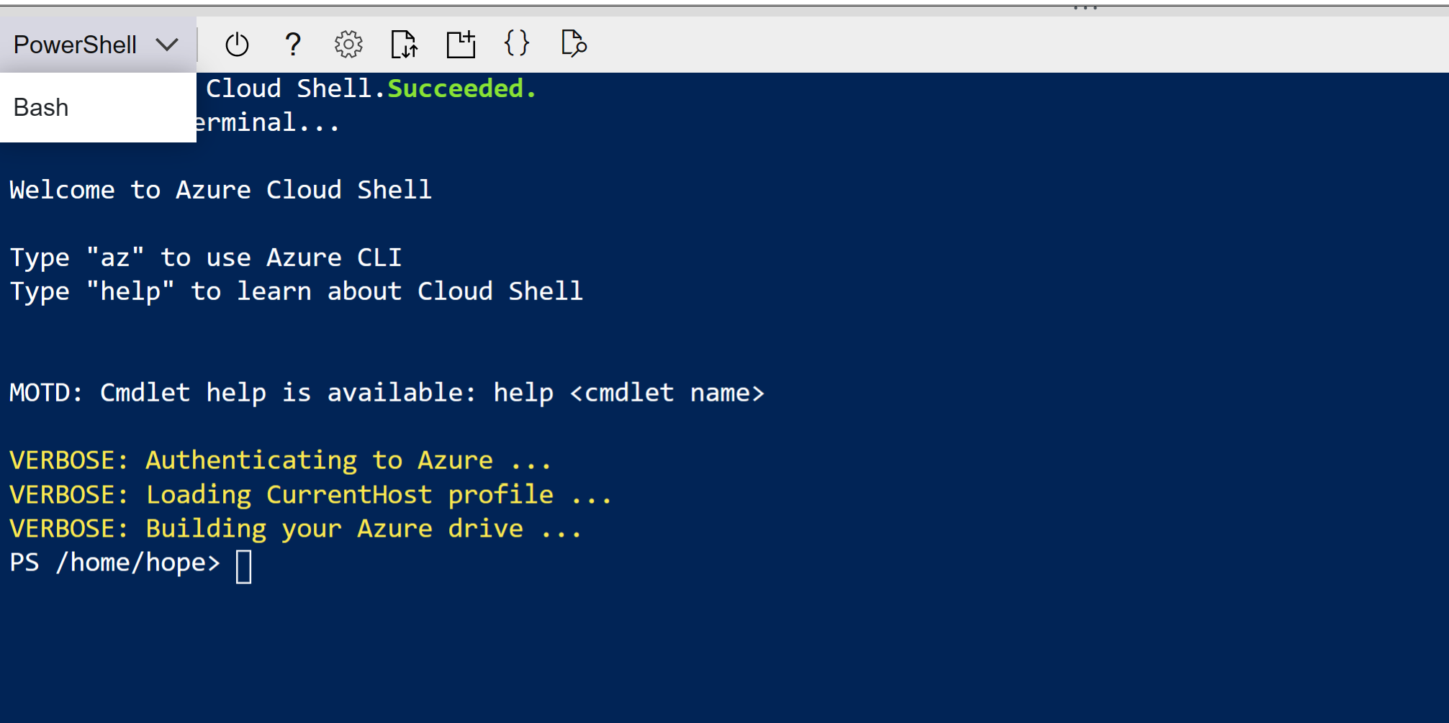Click the PowerShell shell type label
Screen dimensions: 1449x723
pos(75,45)
